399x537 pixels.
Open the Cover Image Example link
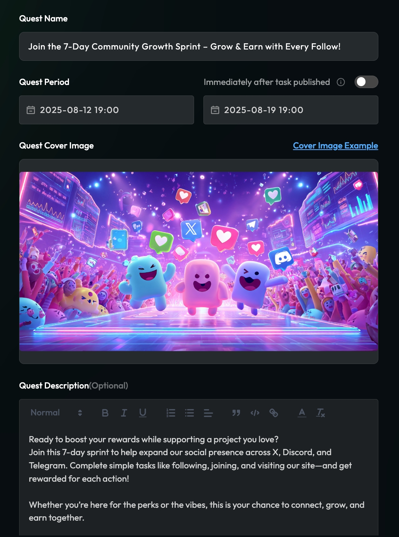tap(335, 146)
